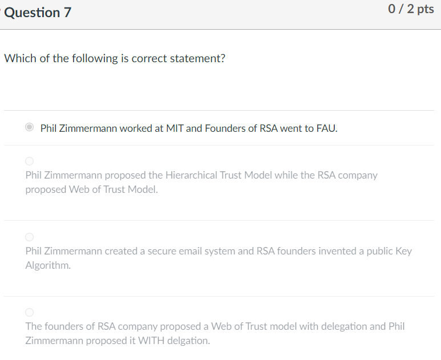Choose the Hierarchical Trust Model answer radio button

coord(30,161)
